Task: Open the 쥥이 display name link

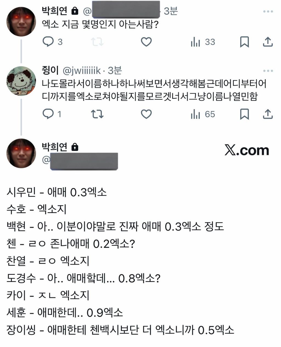Action: (50, 70)
